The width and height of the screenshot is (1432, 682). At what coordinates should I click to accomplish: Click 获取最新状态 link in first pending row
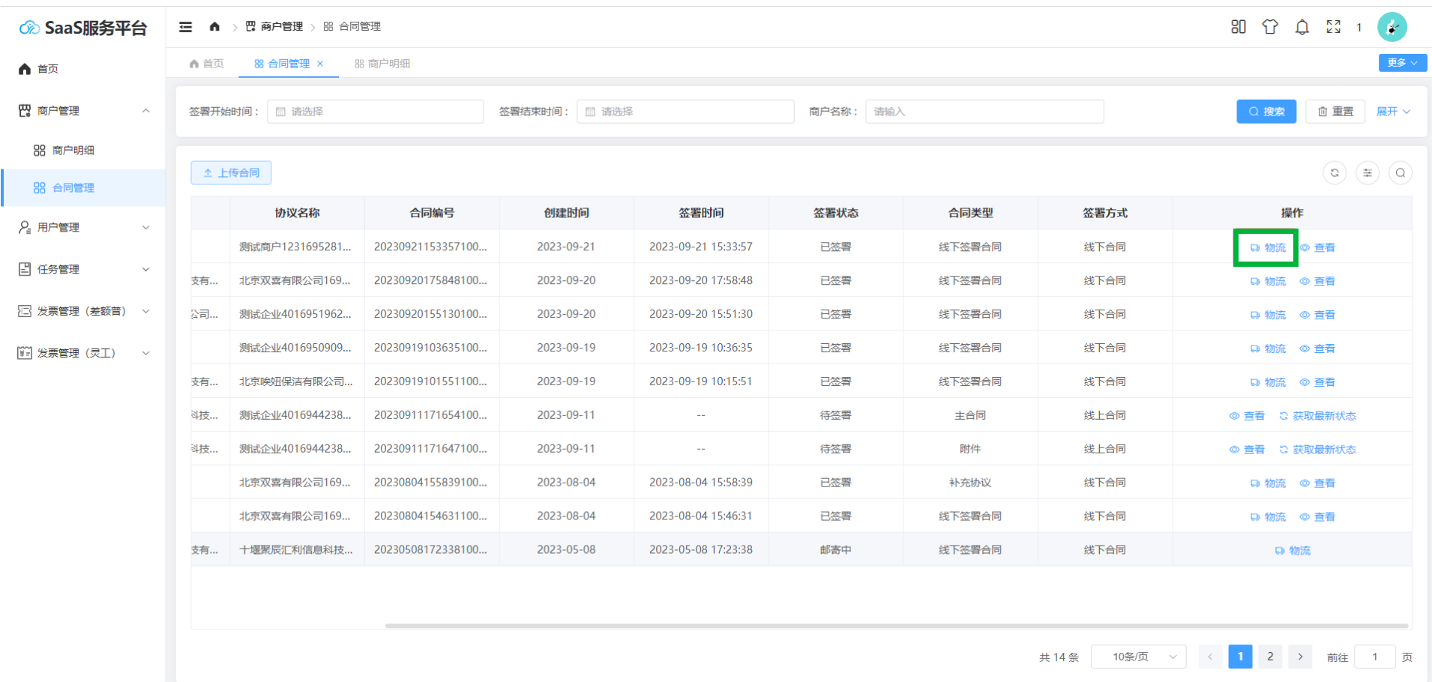pos(1317,416)
